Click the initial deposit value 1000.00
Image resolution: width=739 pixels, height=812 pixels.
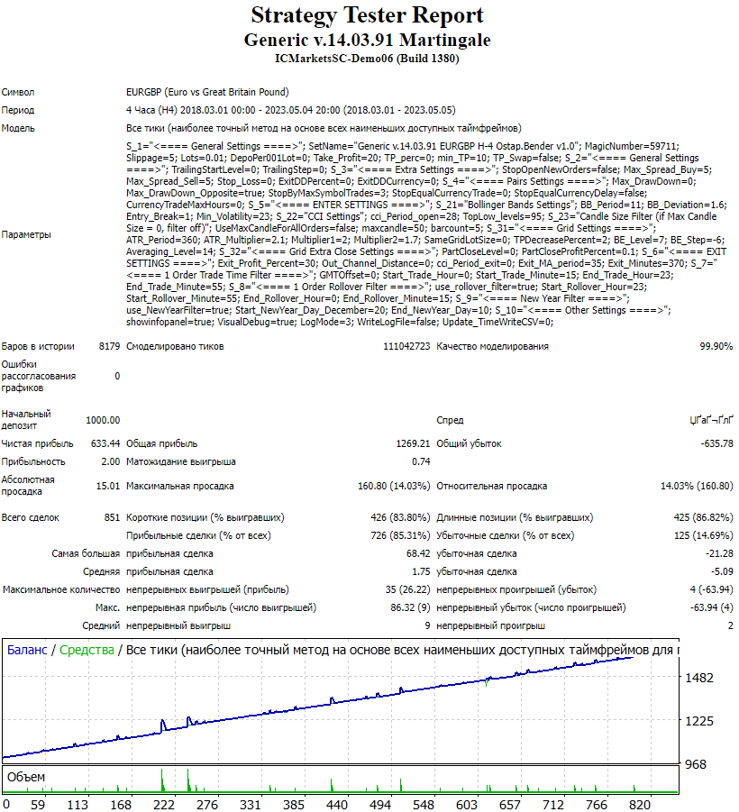click(103, 420)
